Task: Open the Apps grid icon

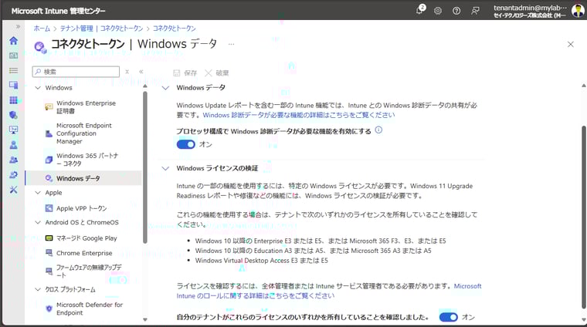Action: pyautogui.click(x=13, y=100)
